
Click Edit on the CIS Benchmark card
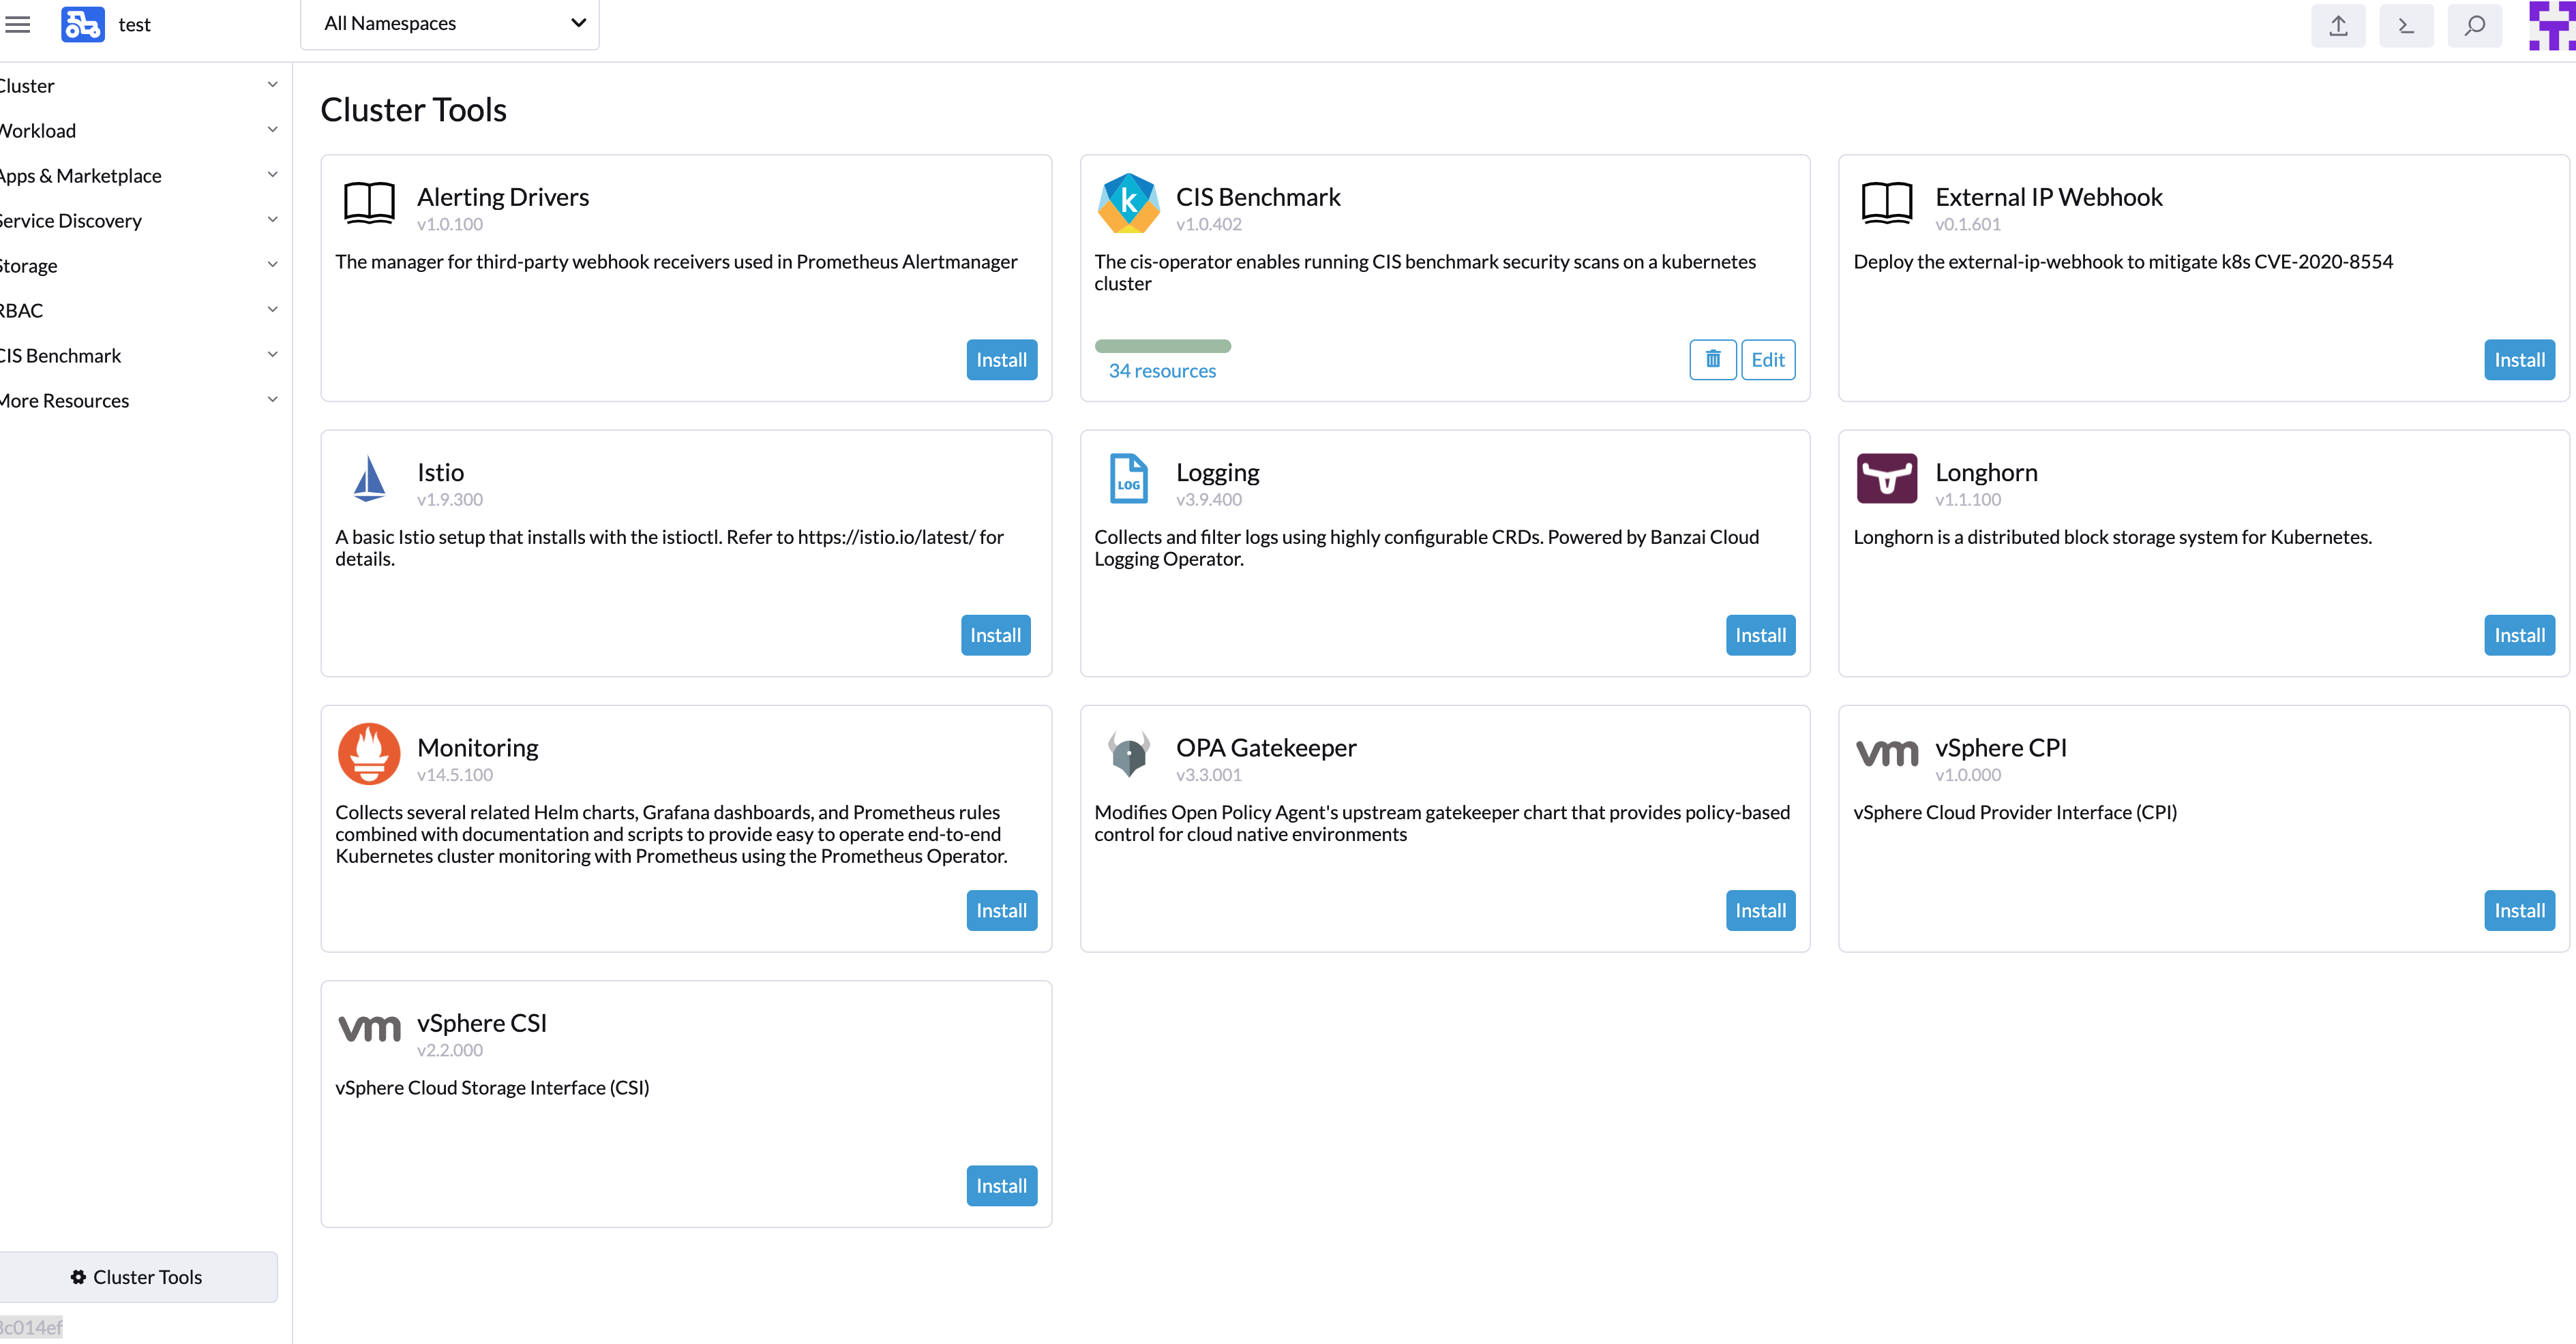click(x=1768, y=360)
